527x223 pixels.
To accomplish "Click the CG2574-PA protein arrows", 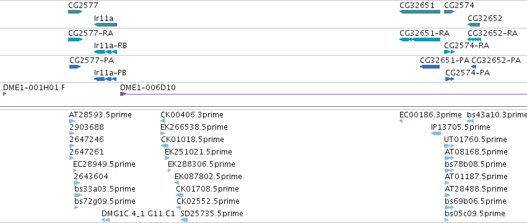I will click(x=450, y=79).
